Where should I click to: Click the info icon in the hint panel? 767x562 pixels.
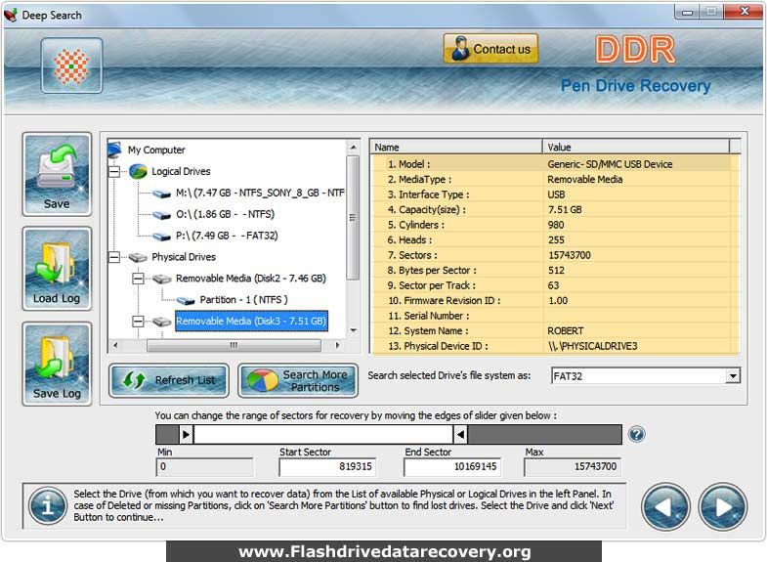48,505
